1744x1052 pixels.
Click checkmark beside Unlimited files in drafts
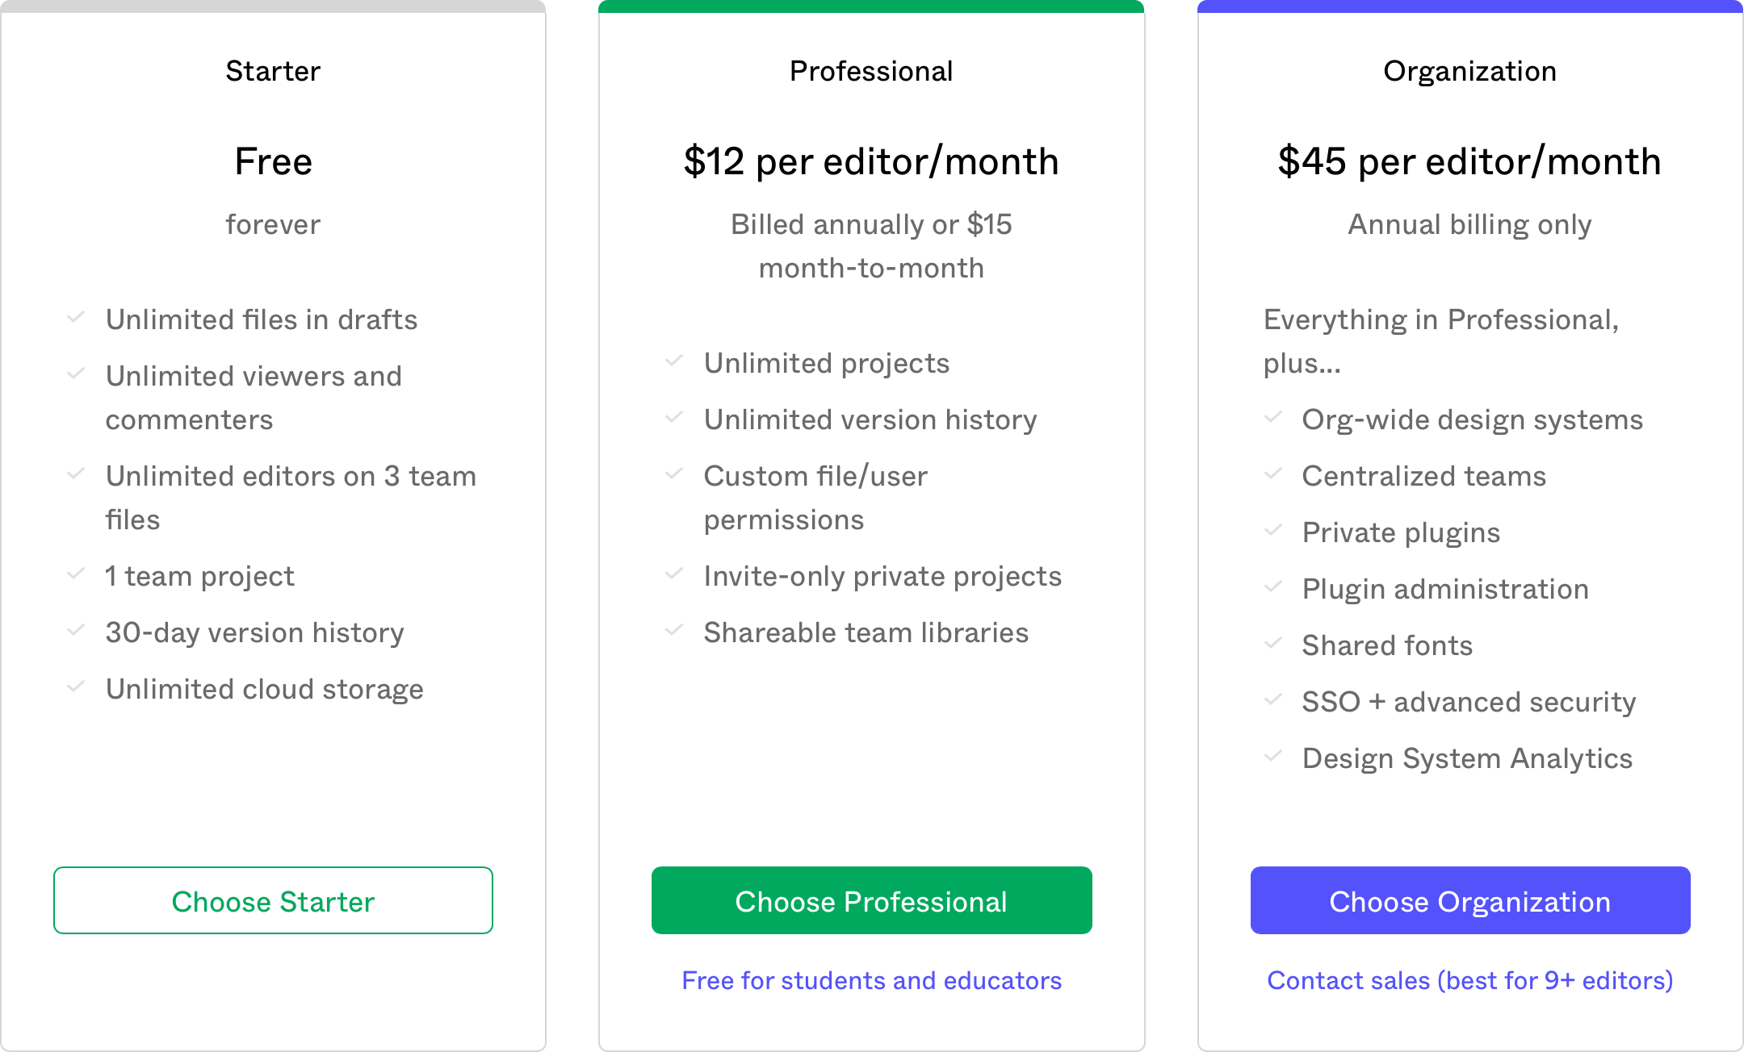click(76, 318)
